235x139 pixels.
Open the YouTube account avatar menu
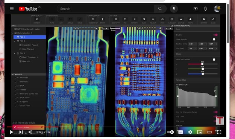coord(217,9)
